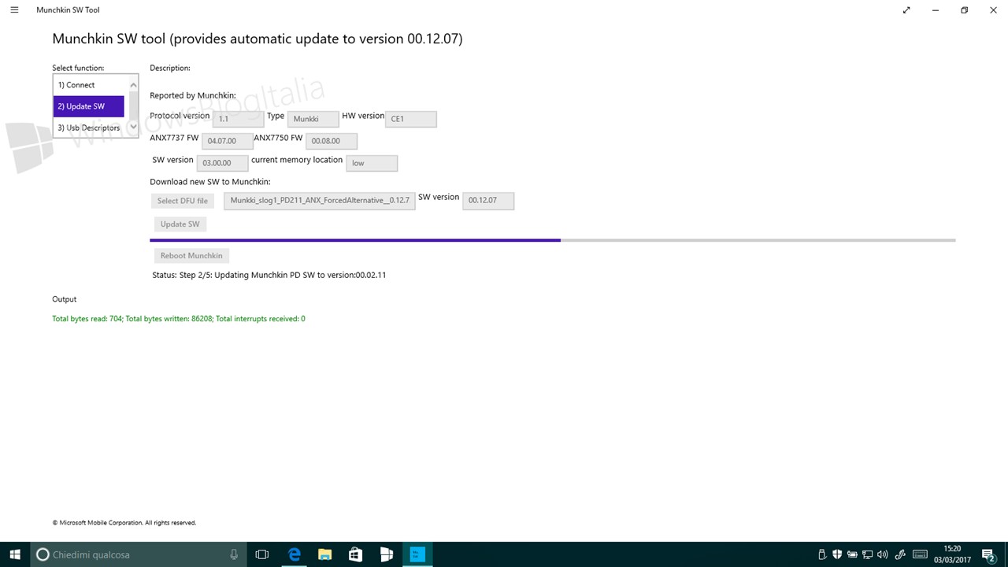Open the clock showing 15:20
Image resolution: width=1008 pixels, height=567 pixels.
point(952,554)
